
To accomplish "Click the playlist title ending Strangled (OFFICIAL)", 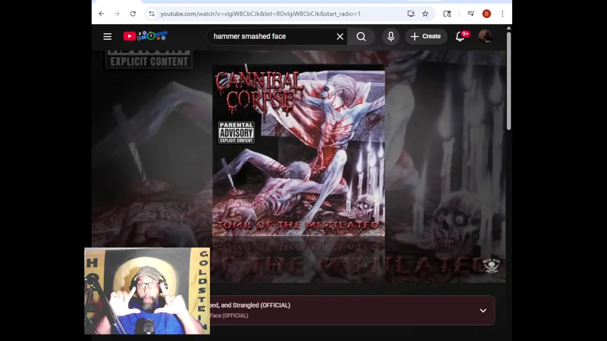I will point(250,305).
